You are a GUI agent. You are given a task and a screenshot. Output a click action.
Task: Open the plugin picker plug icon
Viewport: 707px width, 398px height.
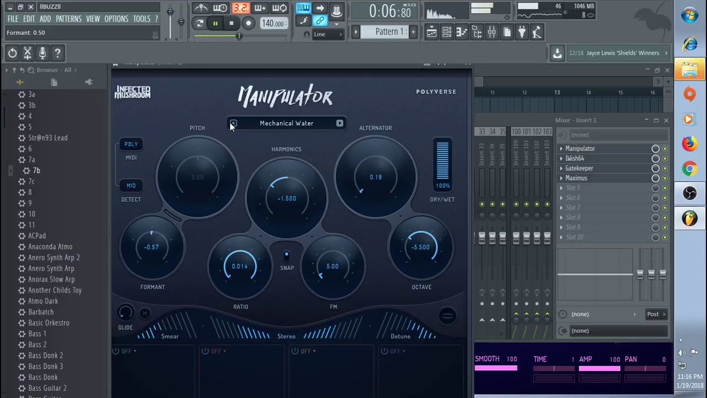[x=521, y=32]
